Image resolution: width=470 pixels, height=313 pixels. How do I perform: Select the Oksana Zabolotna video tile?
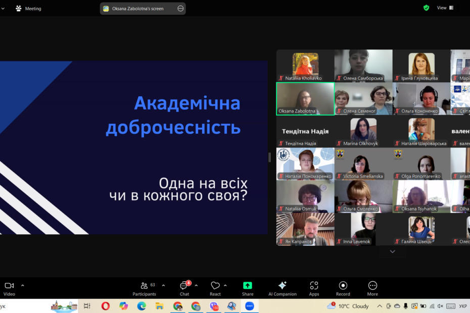pyautogui.click(x=305, y=99)
